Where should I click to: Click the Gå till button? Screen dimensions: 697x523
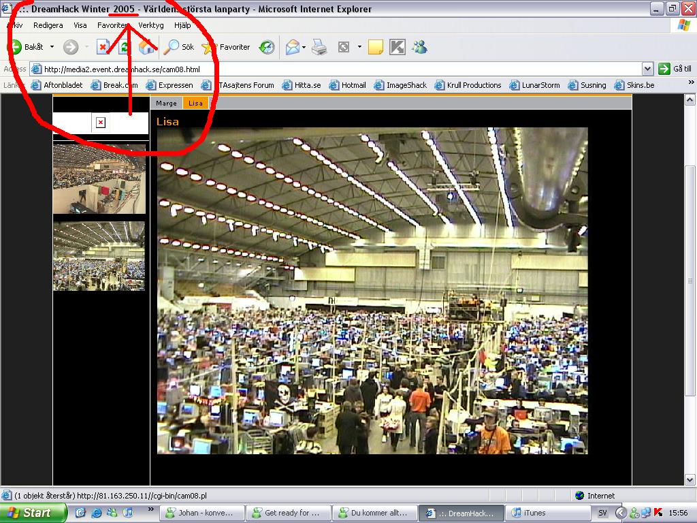(675, 69)
